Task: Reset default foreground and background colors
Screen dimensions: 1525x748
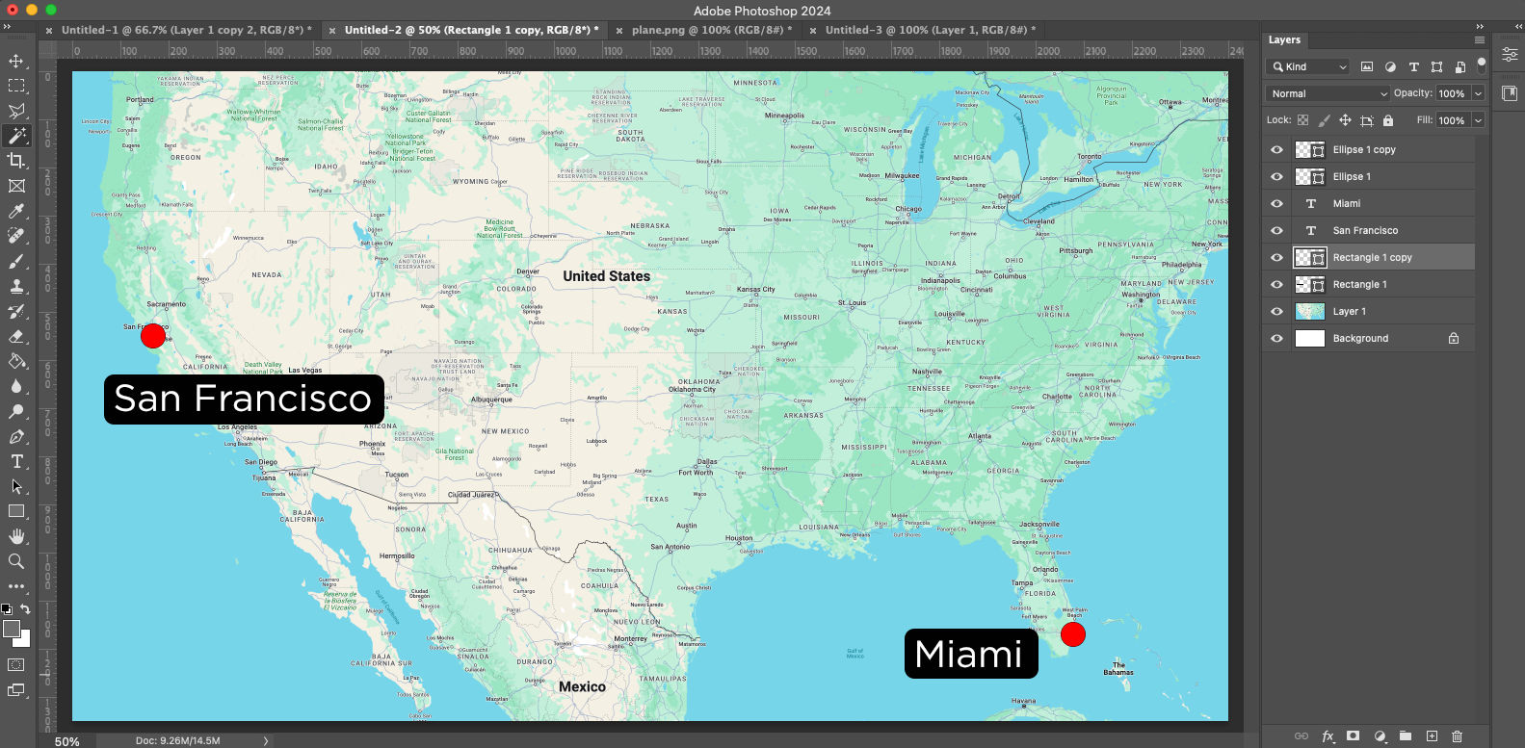Action: pyautogui.click(x=7, y=608)
